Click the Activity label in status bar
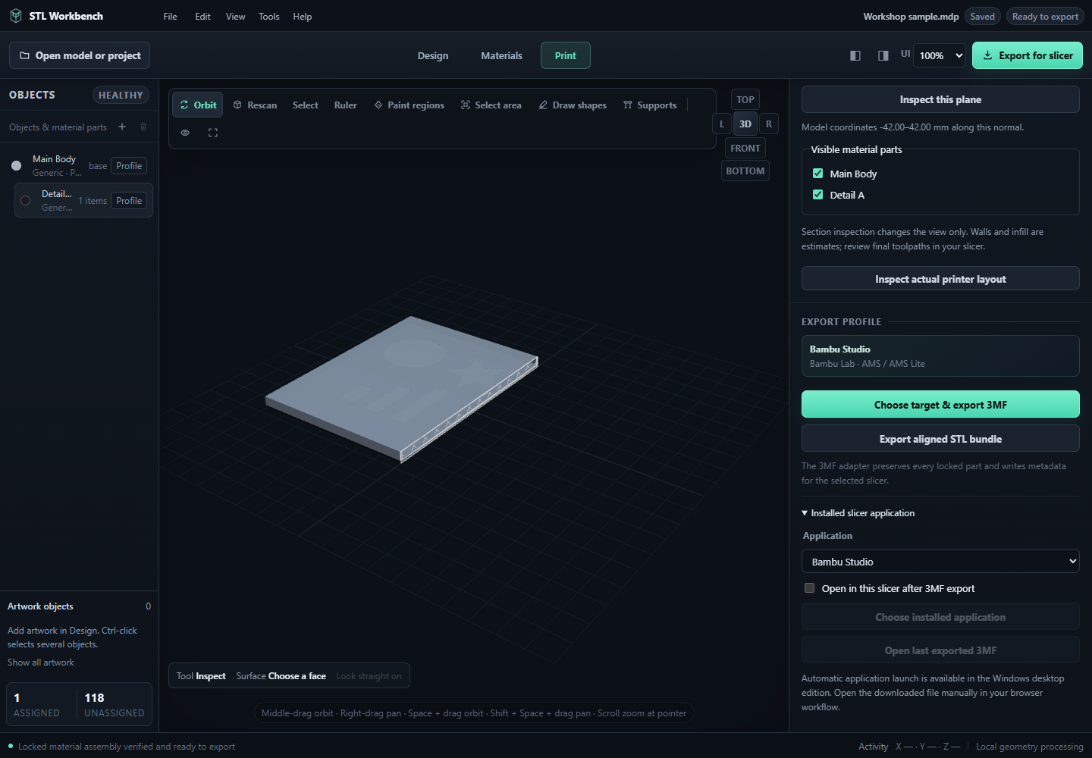This screenshot has width=1092, height=758. [873, 747]
